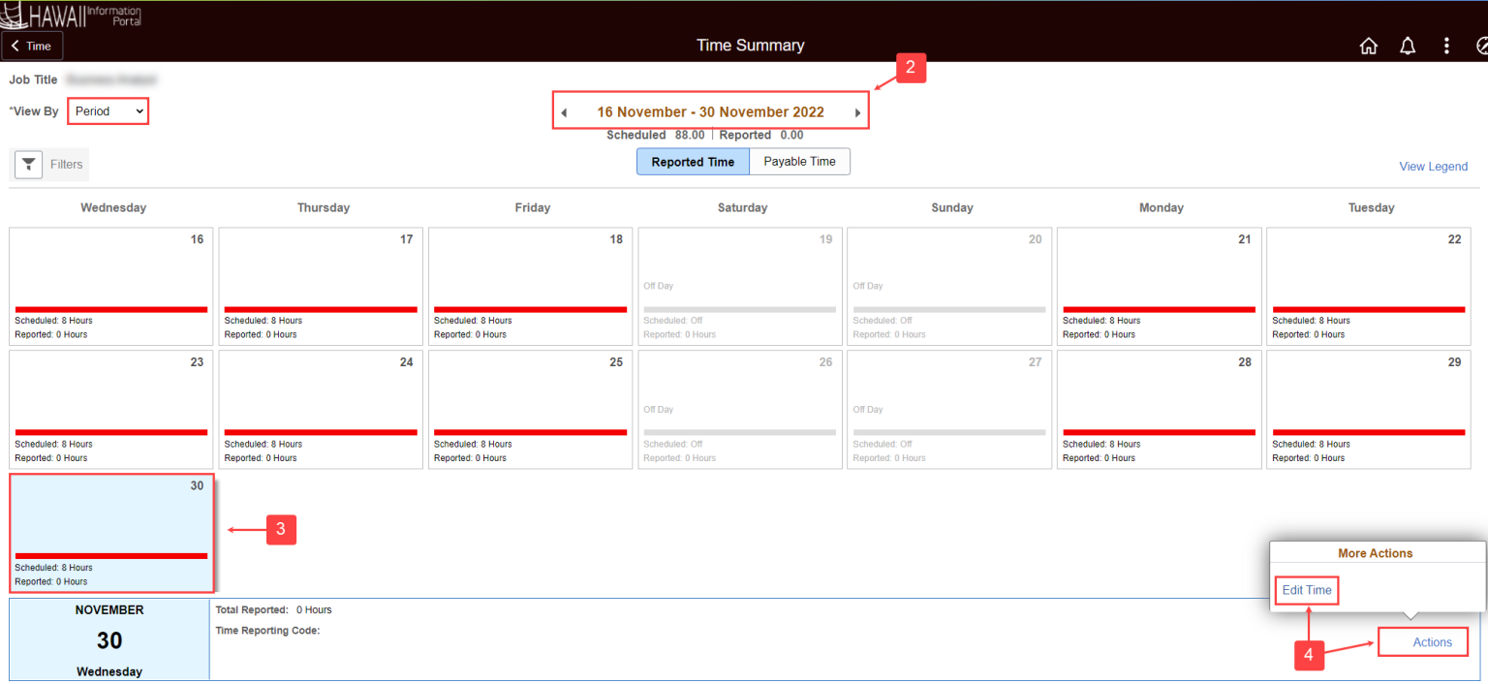
Task: Switch to the Payable Time tab
Action: pyautogui.click(x=799, y=161)
